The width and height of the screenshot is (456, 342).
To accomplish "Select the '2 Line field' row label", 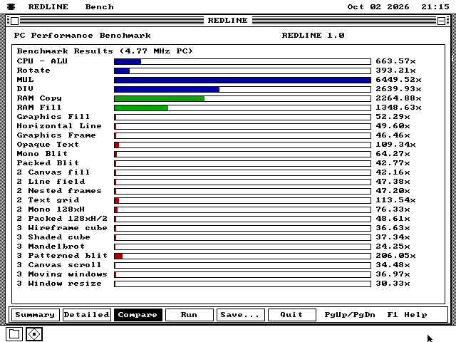I will [51, 182].
